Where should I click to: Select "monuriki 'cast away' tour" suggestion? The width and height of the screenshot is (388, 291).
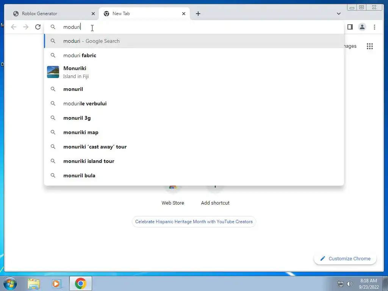coord(194,147)
